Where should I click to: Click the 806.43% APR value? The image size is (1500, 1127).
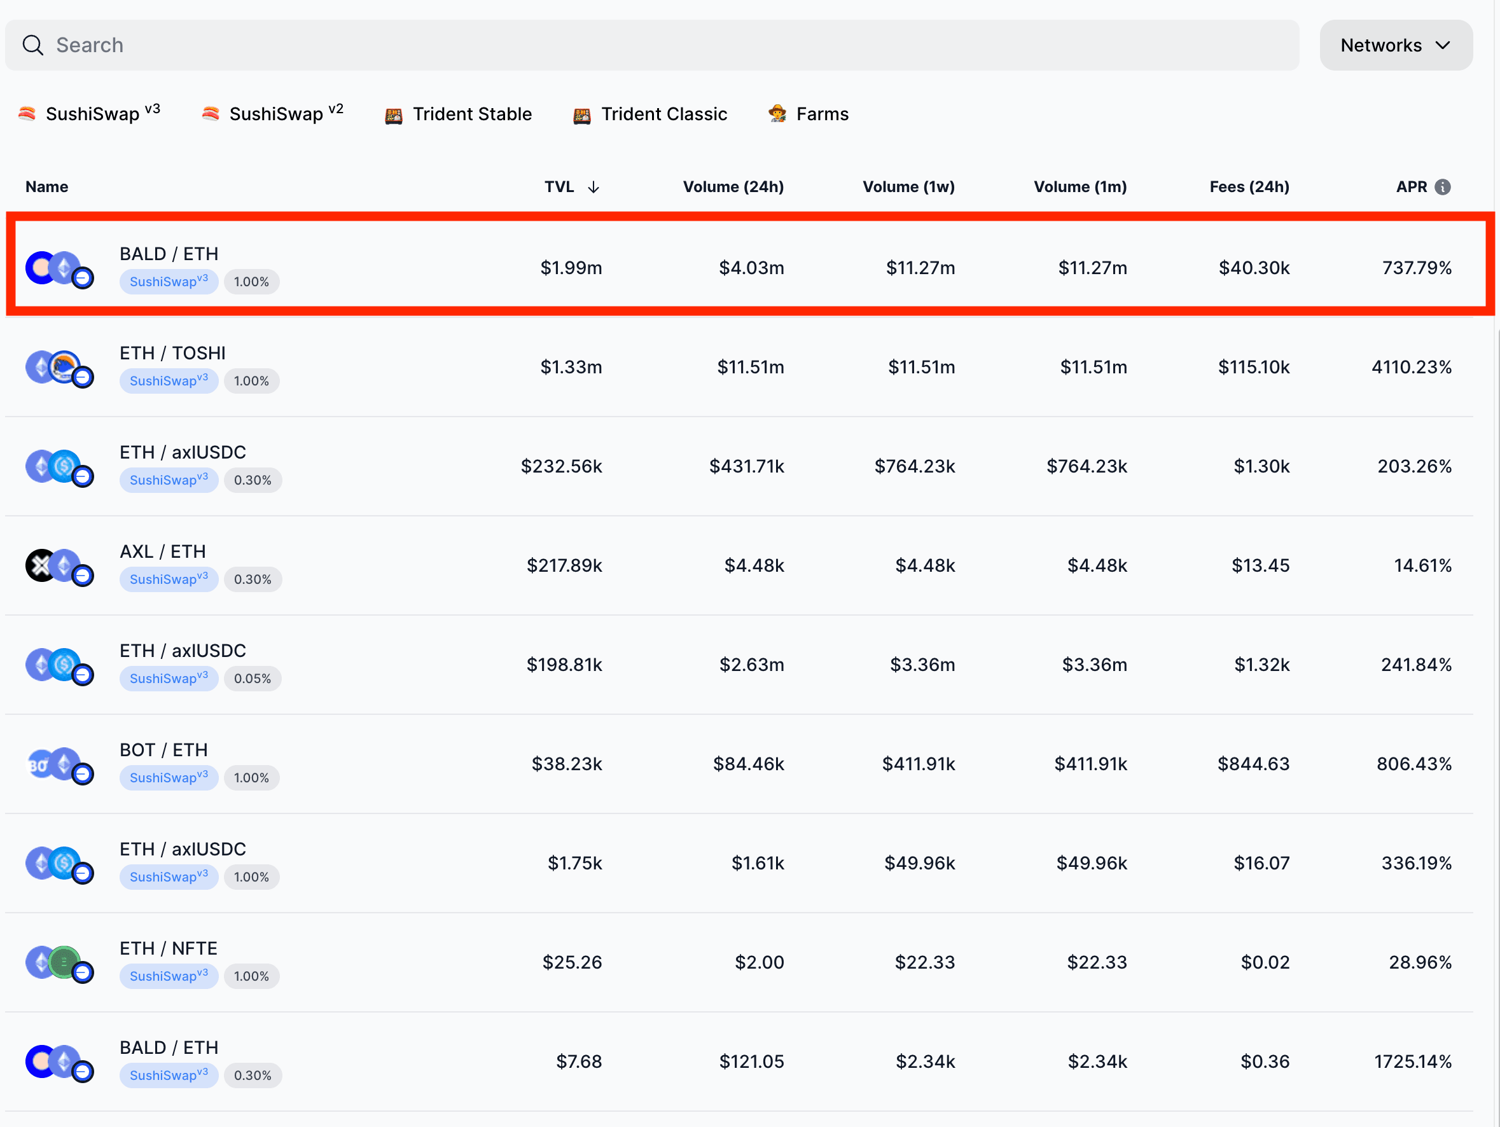tap(1414, 764)
